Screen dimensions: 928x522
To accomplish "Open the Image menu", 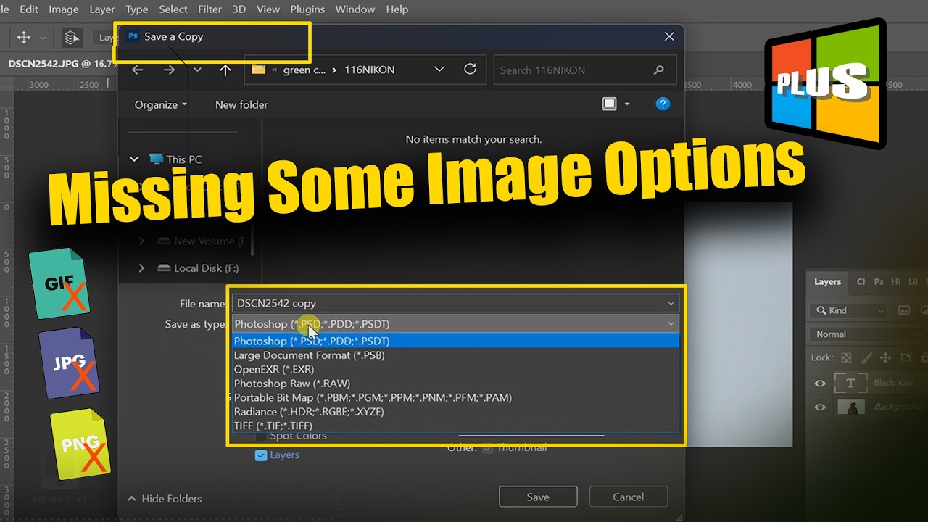I will pyautogui.click(x=63, y=9).
